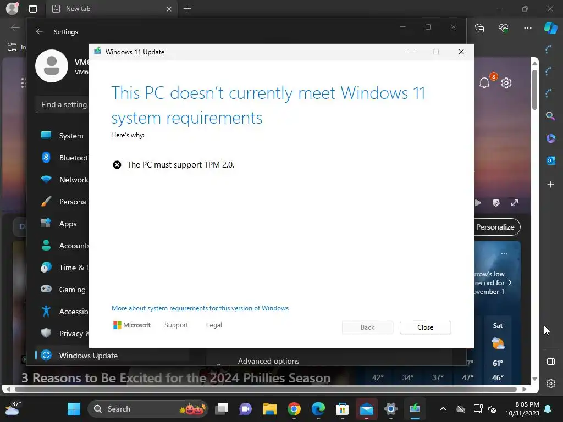
Task: Open the Mail app on the taskbar
Action: click(367, 409)
